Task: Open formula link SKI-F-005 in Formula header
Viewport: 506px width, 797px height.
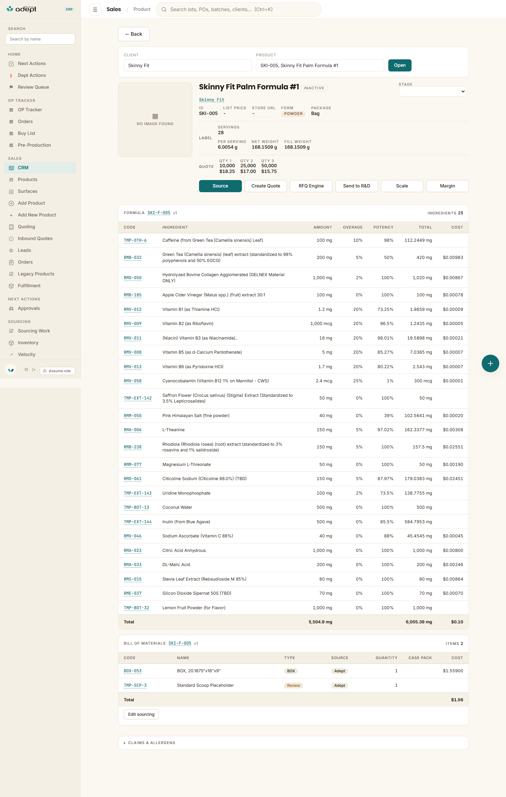Action: point(159,213)
